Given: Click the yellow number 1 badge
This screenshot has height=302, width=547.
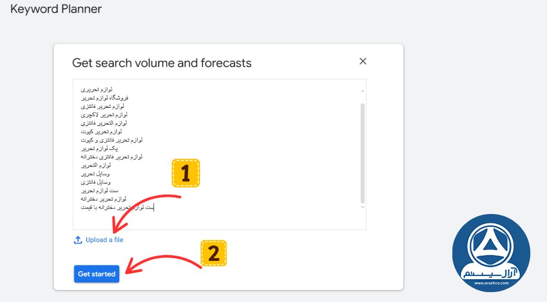Looking at the screenshot, I should click(x=185, y=173).
